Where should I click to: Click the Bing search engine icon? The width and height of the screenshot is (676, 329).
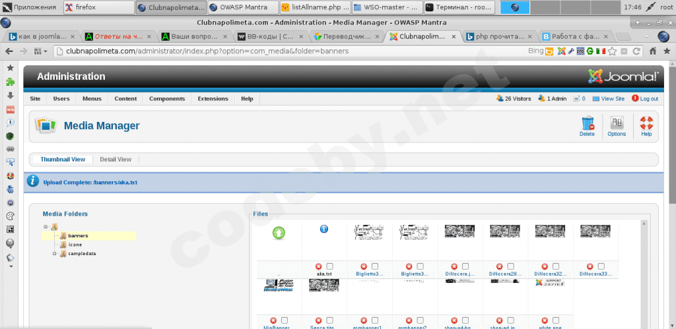tap(549, 51)
